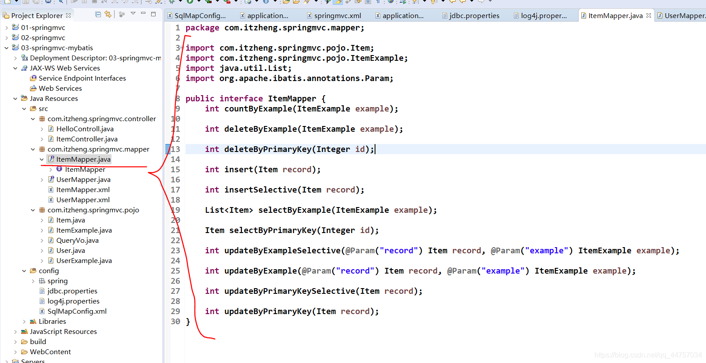Select the Servers entry in the tree

[x=33, y=361]
